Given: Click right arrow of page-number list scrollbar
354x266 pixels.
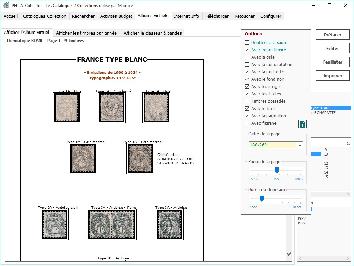Looking at the screenshot, I should pos(348,194).
